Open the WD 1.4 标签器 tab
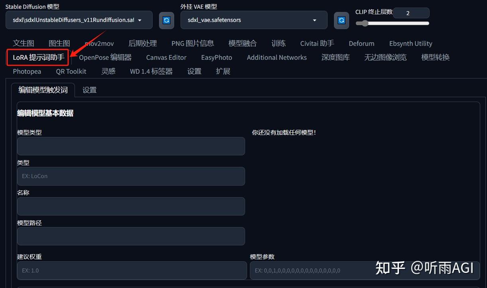This screenshot has height=288, width=487. pyautogui.click(x=151, y=71)
